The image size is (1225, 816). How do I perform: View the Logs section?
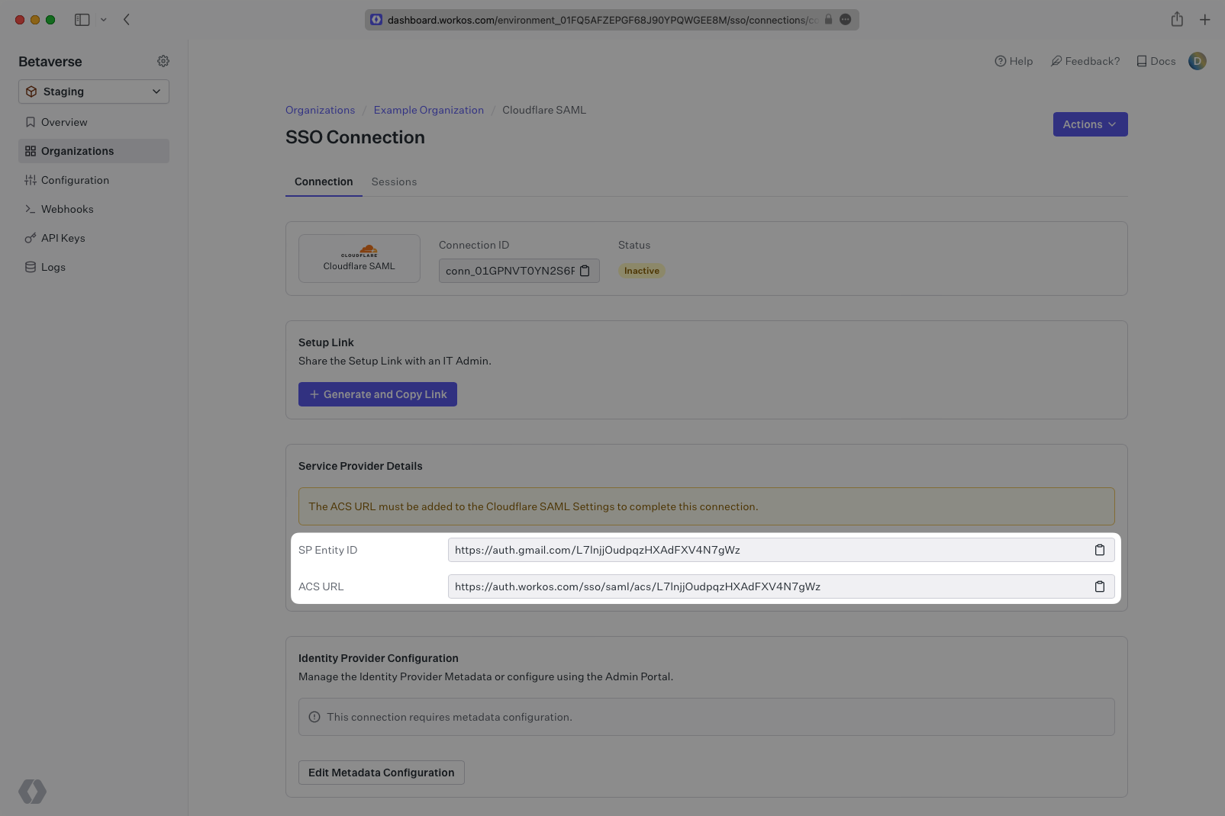[x=53, y=267]
